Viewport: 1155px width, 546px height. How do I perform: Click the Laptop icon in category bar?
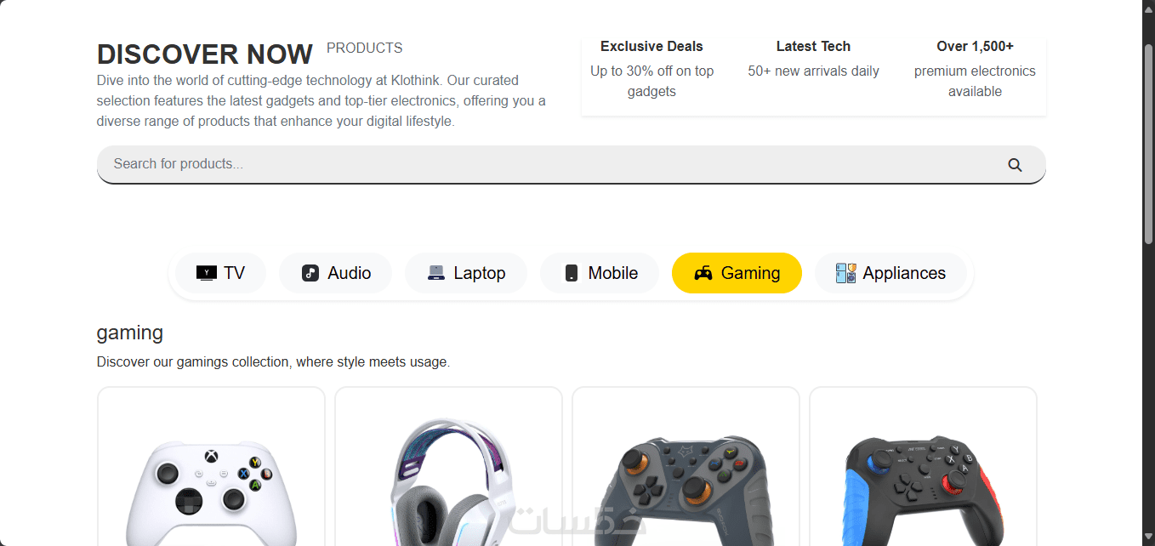click(436, 273)
